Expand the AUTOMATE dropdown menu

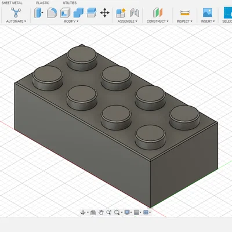[16, 21]
